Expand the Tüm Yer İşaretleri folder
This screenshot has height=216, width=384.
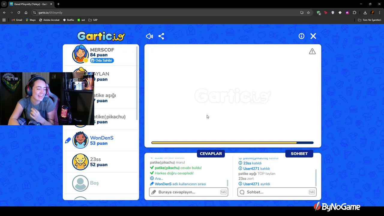click(x=370, y=20)
